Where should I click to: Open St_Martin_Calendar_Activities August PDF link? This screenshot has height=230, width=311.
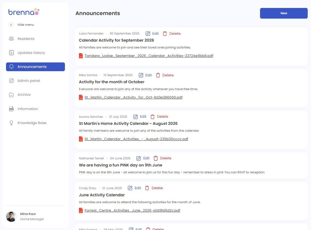pos(136,139)
